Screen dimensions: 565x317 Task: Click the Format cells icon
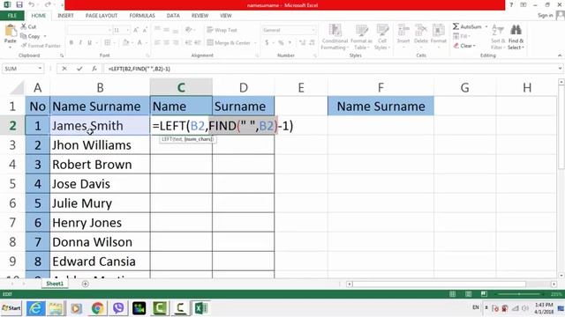438,30
